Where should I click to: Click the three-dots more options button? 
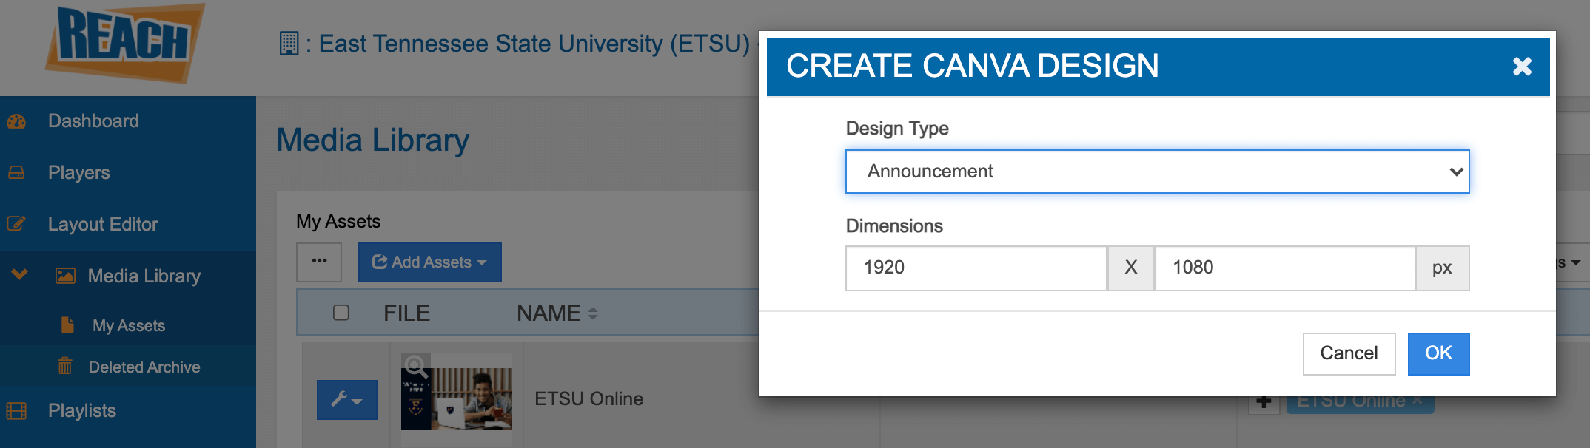coord(319,262)
